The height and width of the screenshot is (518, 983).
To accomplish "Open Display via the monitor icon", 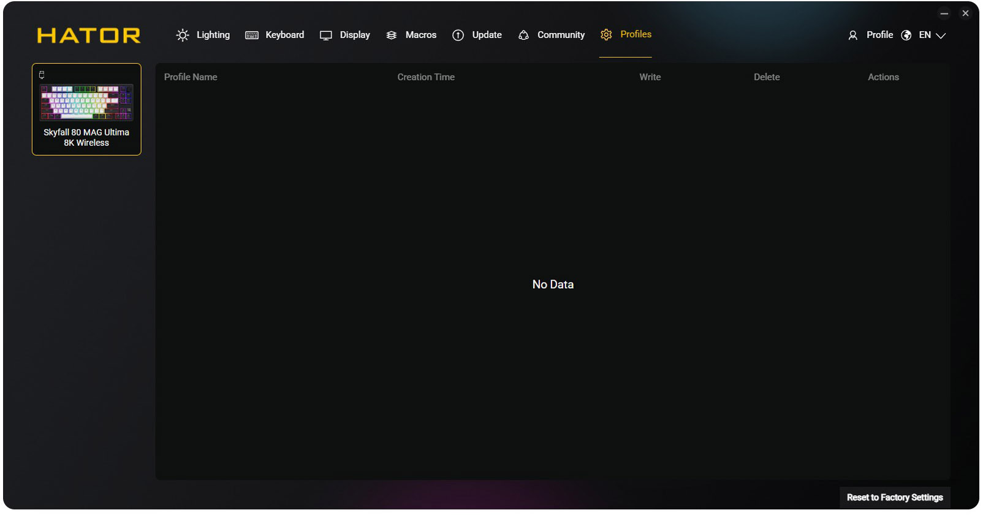I will click(x=326, y=36).
